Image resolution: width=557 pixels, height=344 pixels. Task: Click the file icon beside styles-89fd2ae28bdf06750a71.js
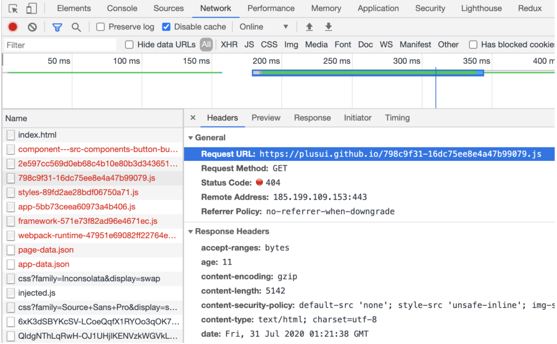pyautogui.click(x=11, y=192)
